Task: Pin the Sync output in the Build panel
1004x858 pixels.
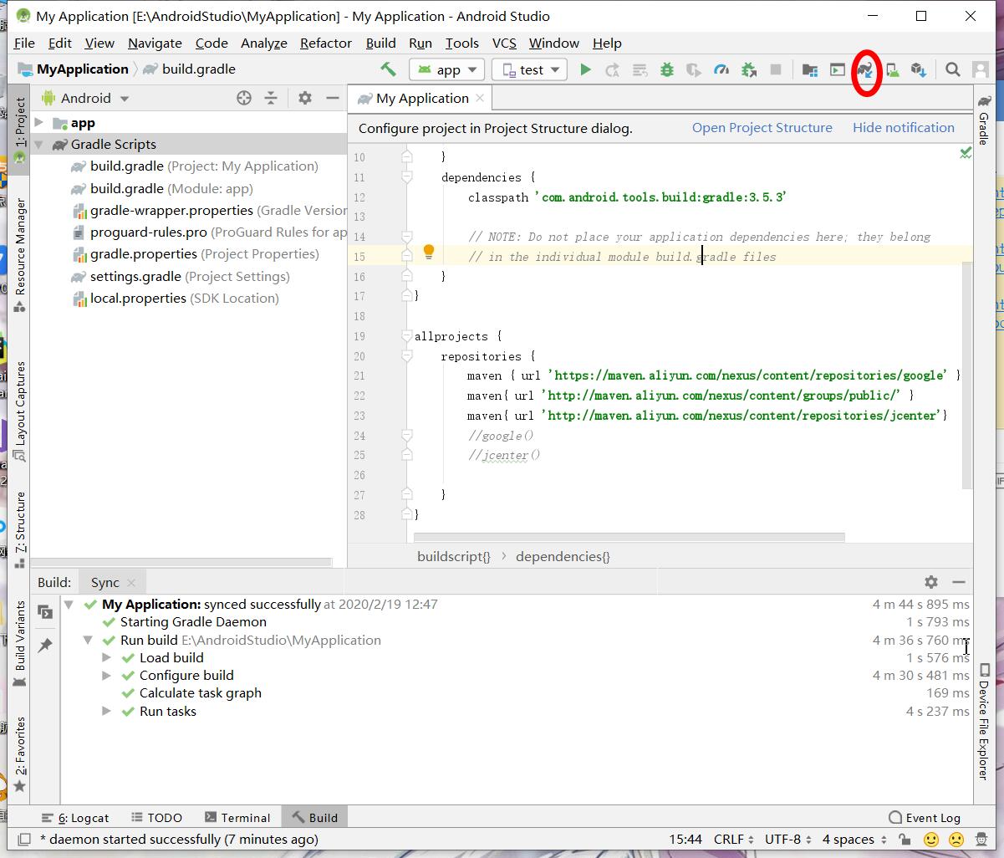Action: 48,644
